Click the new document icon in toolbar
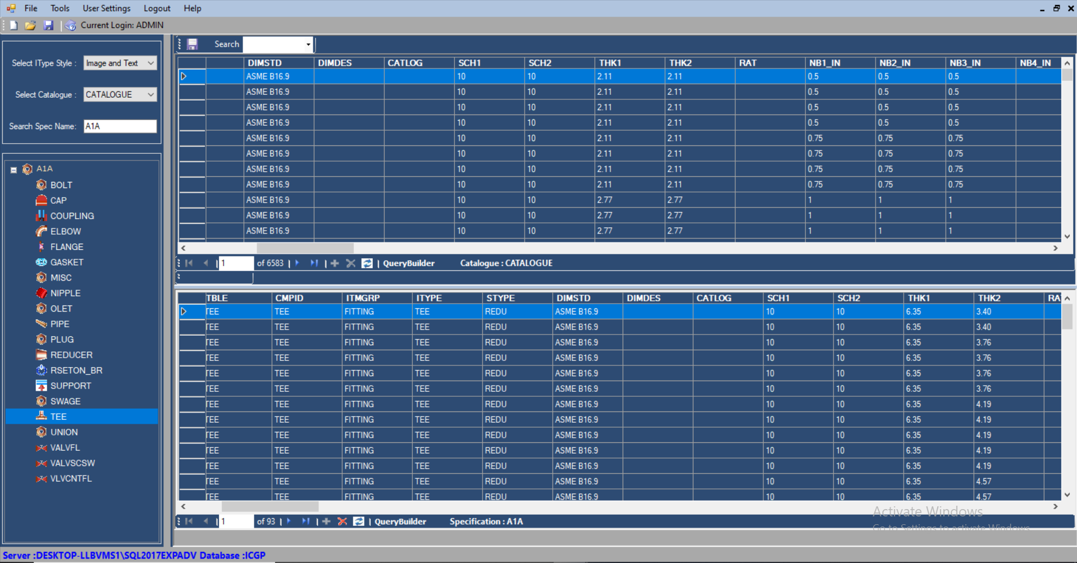Viewport: 1077px width, 563px height. click(x=13, y=25)
